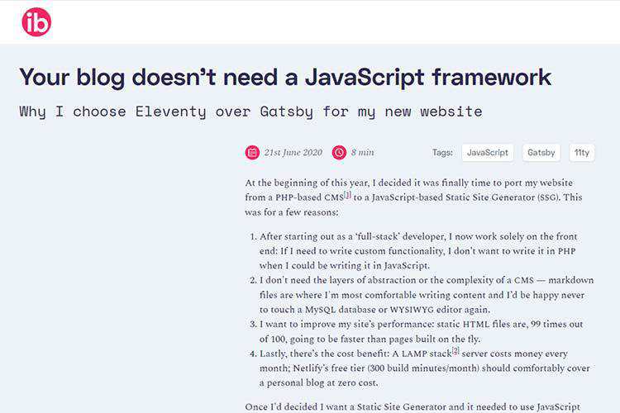This screenshot has width=620, height=413.
Task: Follow footnote 1 after PHP-based CMS
Action: [x=347, y=195]
